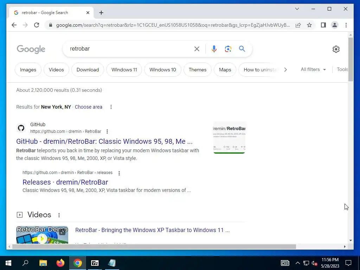Screen dimensions: 360x270
Task: Search by image with Google Lens
Action: point(228,49)
